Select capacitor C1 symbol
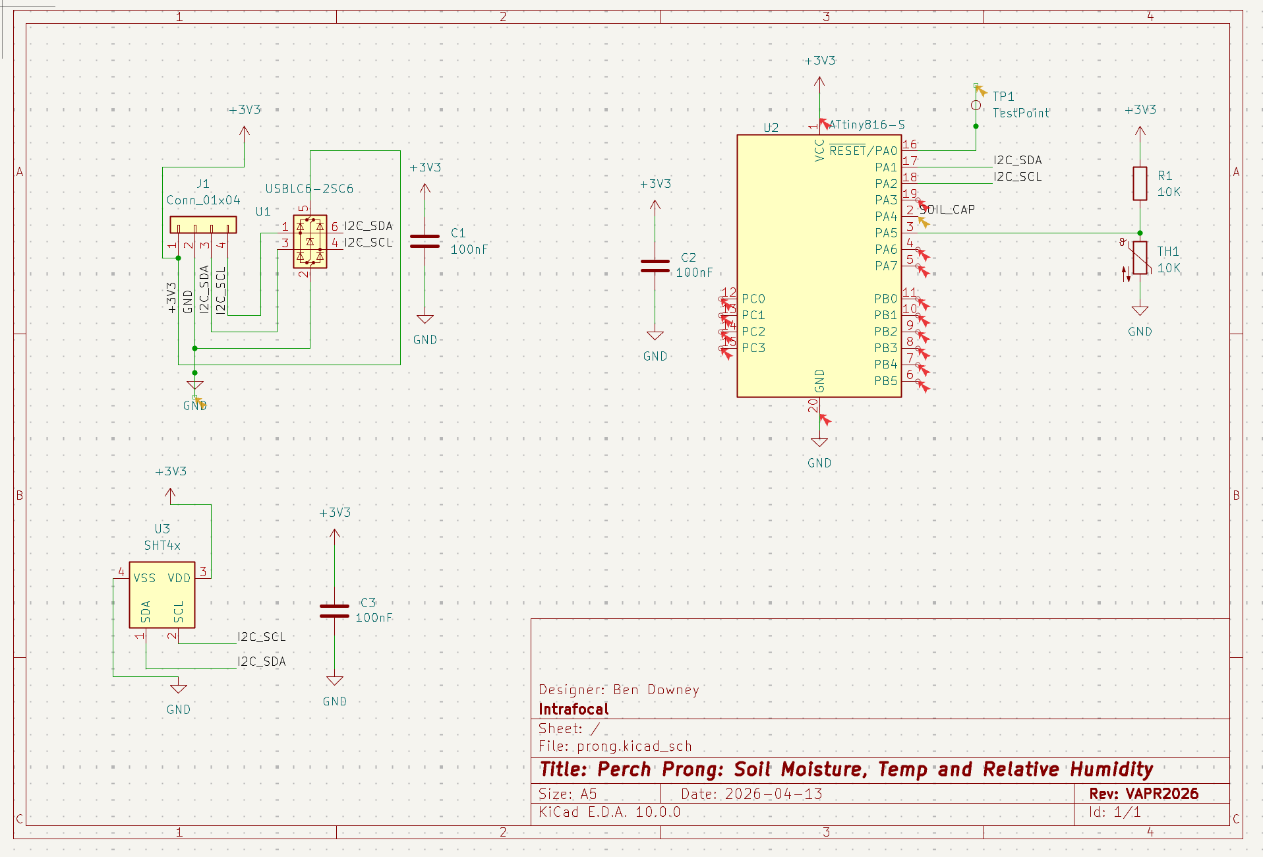The image size is (1263, 857). click(x=425, y=241)
